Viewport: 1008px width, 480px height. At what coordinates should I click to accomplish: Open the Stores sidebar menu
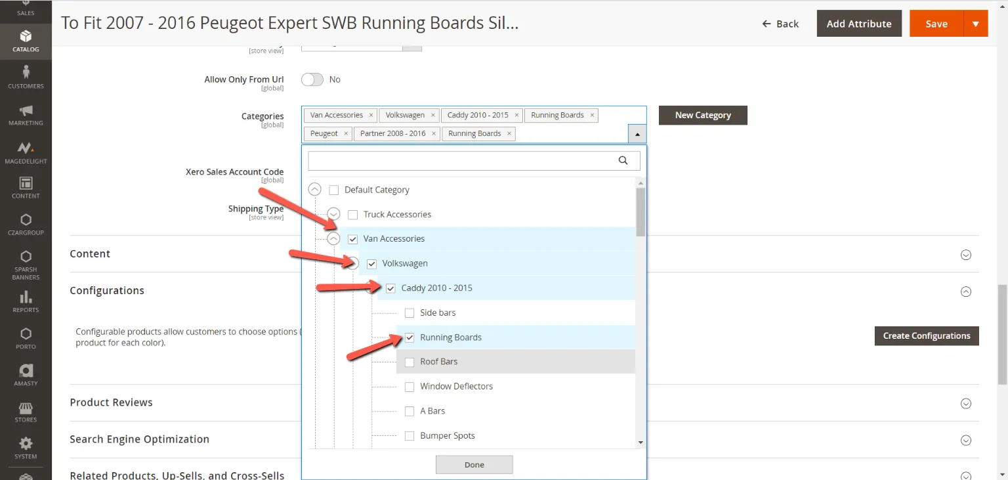click(x=26, y=412)
